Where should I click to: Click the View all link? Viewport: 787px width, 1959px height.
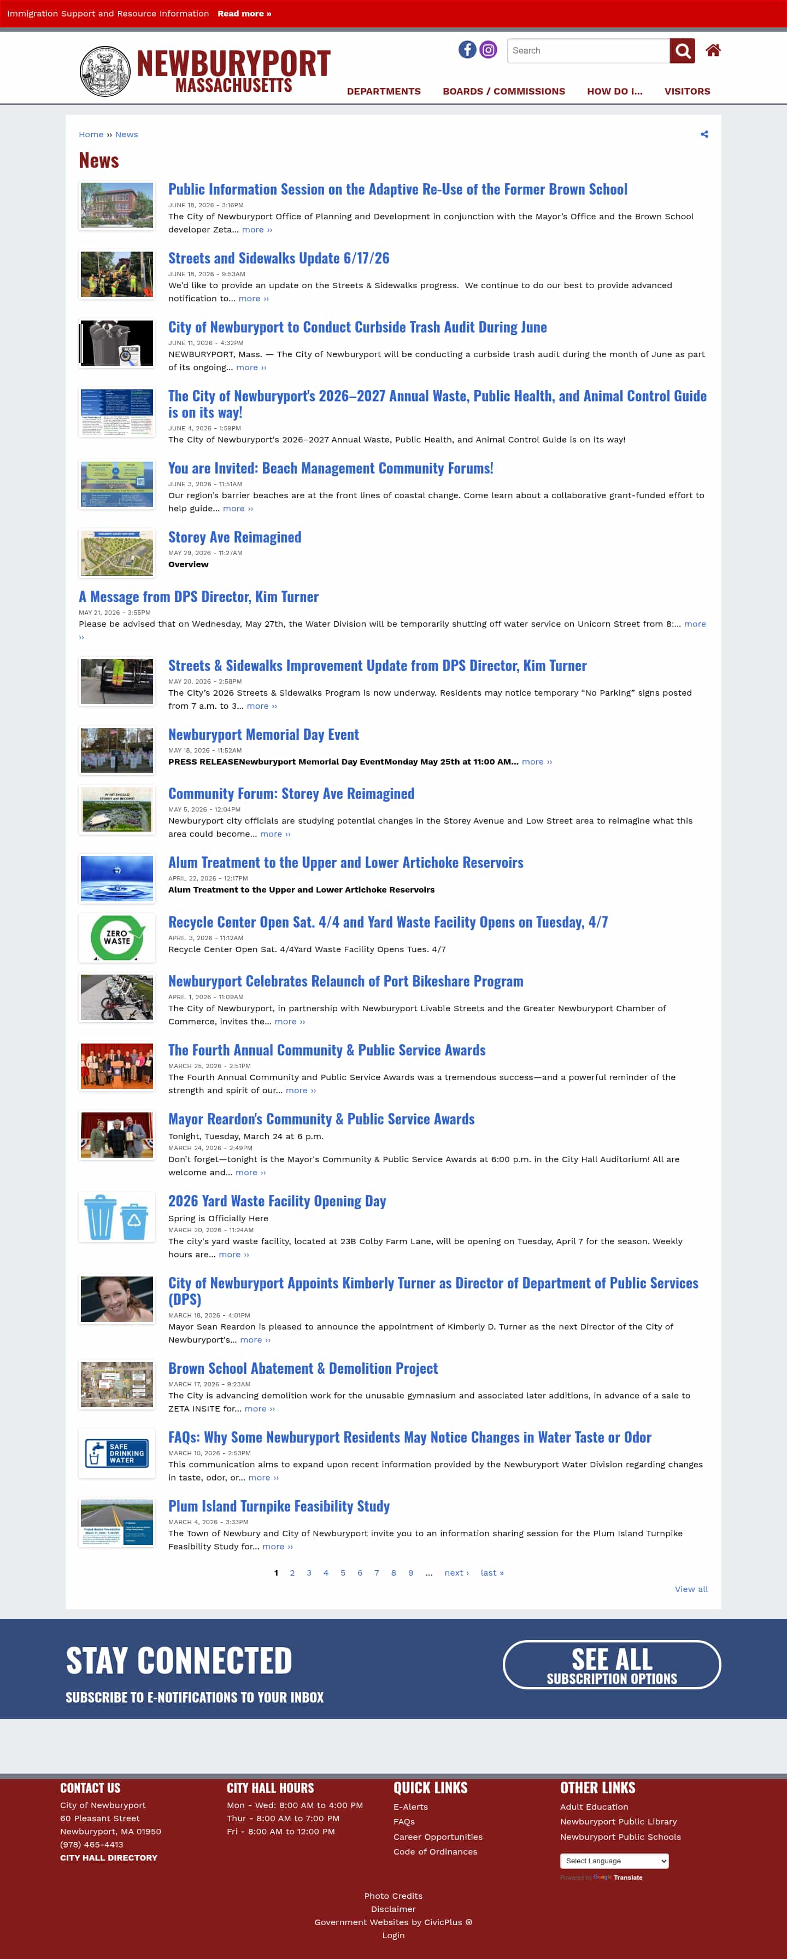pos(691,1589)
